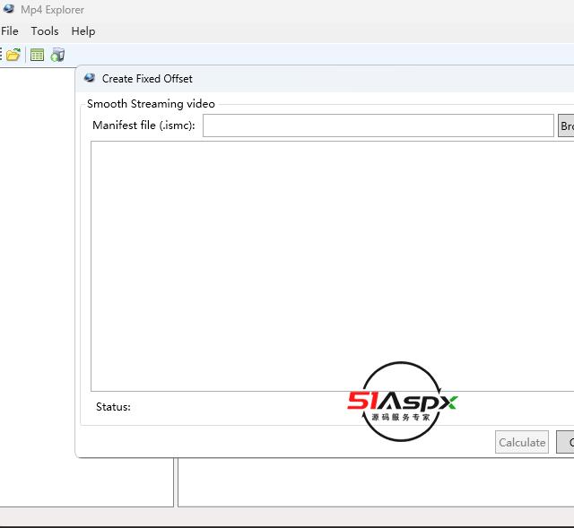
Task: Click the 'Manifest file (.ismc):' label
Action: tap(143, 126)
